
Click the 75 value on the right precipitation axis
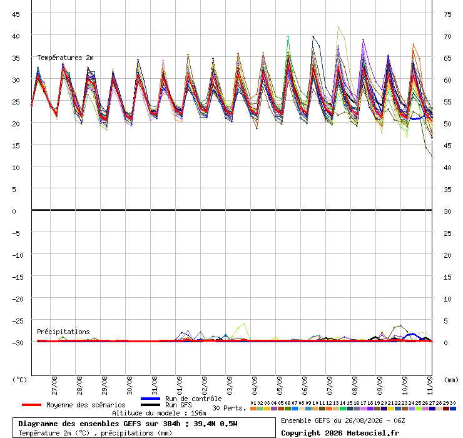click(x=447, y=14)
